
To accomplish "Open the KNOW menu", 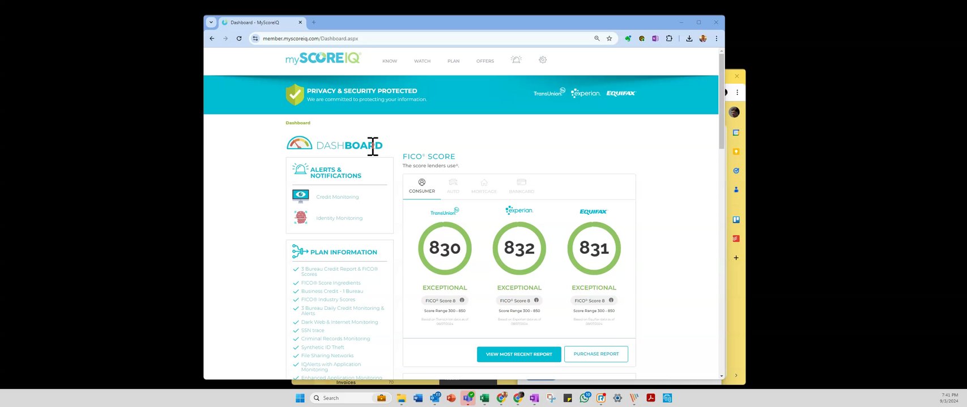I will [390, 61].
